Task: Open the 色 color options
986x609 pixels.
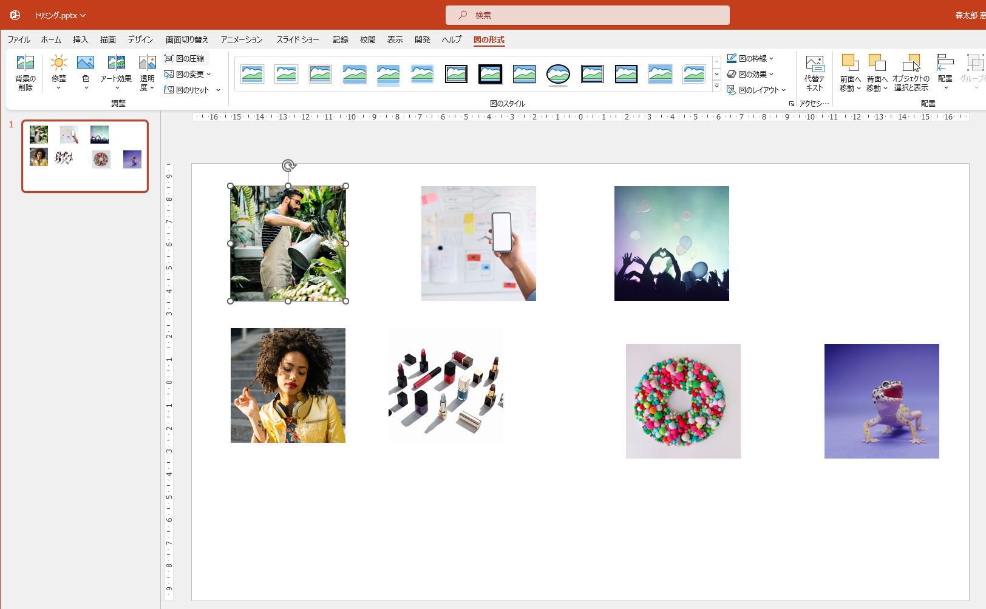Action: (x=86, y=73)
